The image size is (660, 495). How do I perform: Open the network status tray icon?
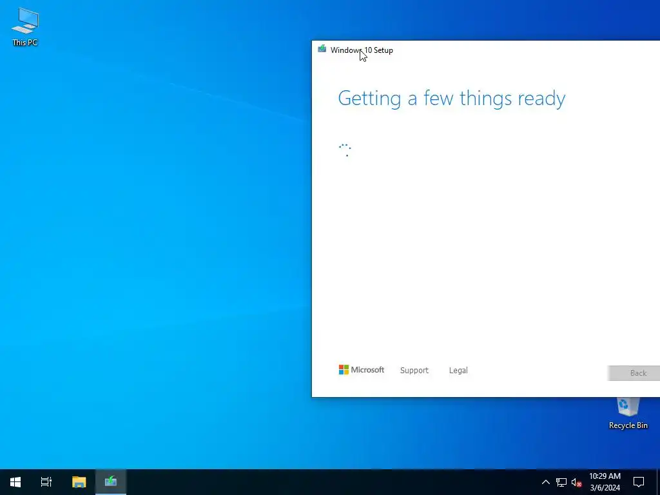tap(561, 482)
